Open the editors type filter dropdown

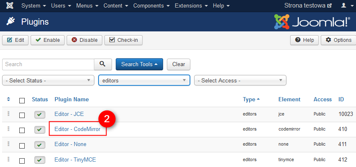pyautogui.click(x=144, y=80)
